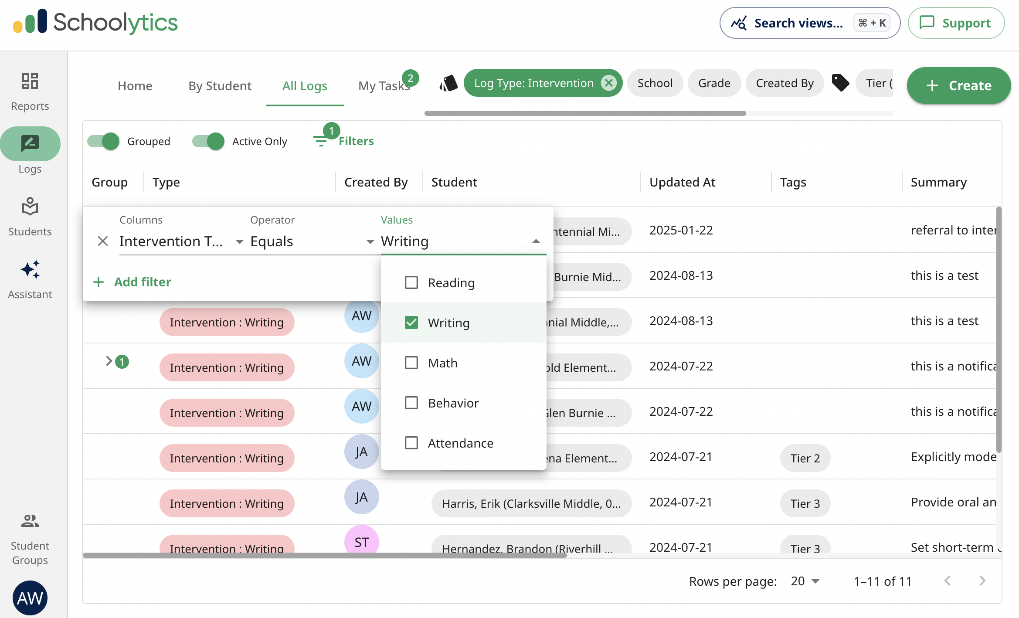This screenshot has width=1019, height=618.
Task: Switch to the My Tasks tab
Action: click(x=384, y=86)
